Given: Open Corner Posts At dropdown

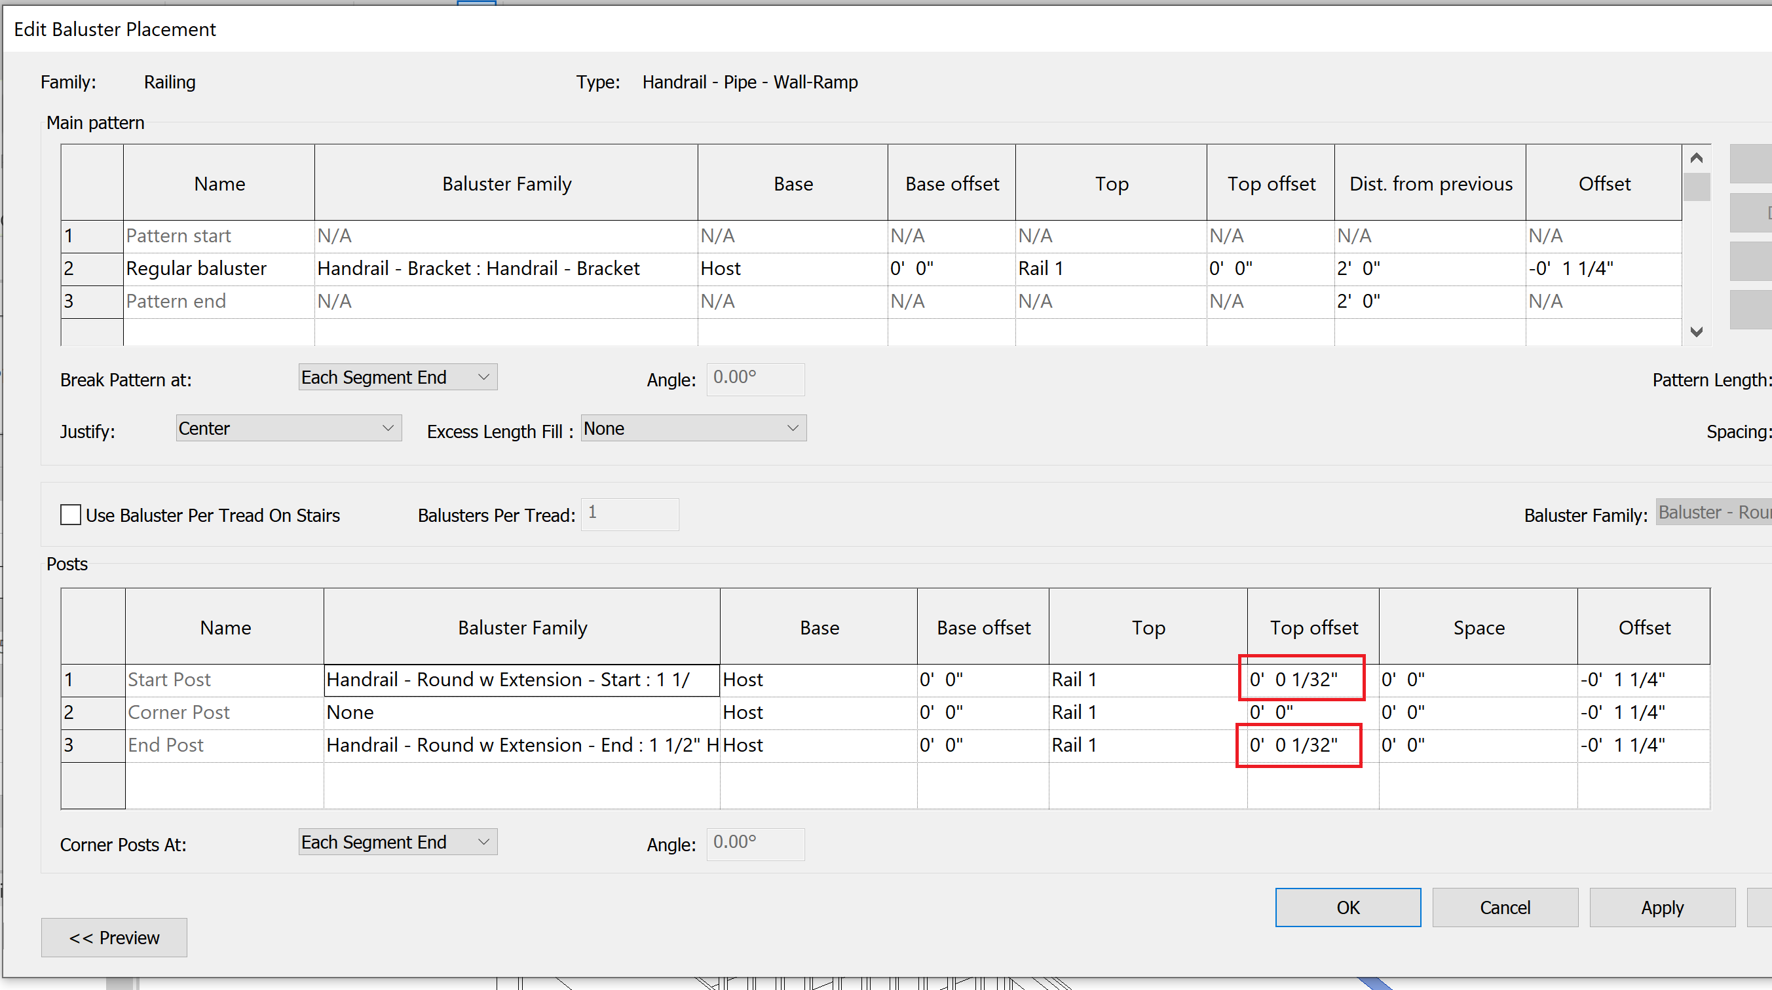Looking at the screenshot, I should coord(398,842).
